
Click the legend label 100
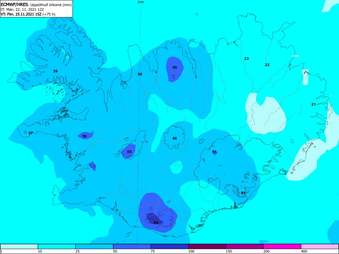(x=191, y=251)
